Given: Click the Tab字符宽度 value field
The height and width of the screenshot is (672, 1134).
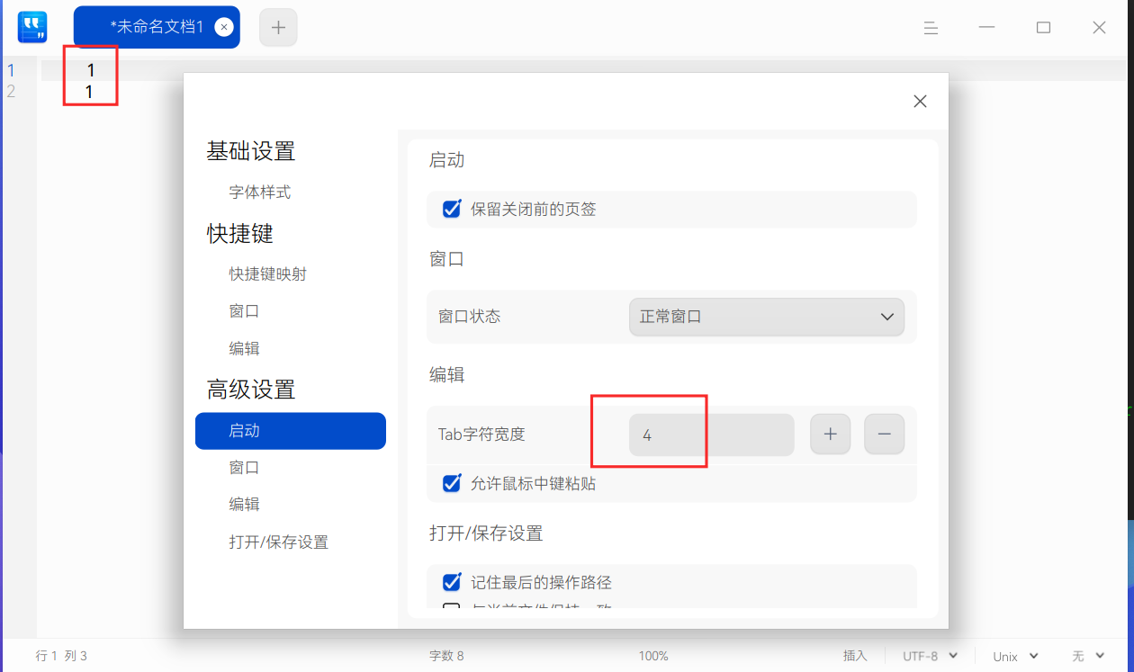Looking at the screenshot, I should coord(711,435).
